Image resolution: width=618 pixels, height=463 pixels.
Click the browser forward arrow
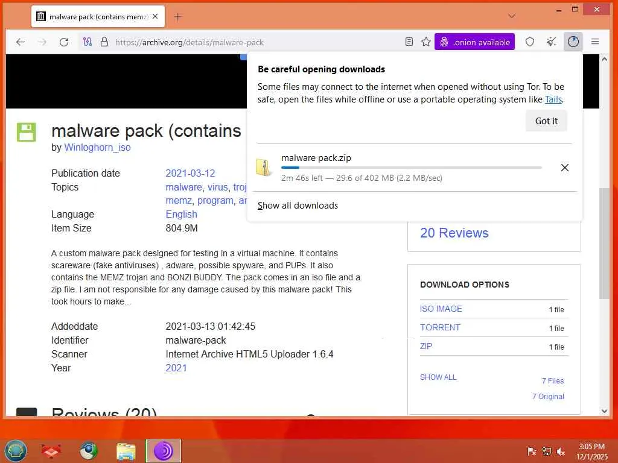pyautogui.click(x=42, y=42)
